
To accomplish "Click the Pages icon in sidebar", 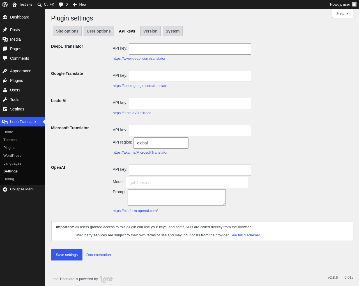I will 5,49.
